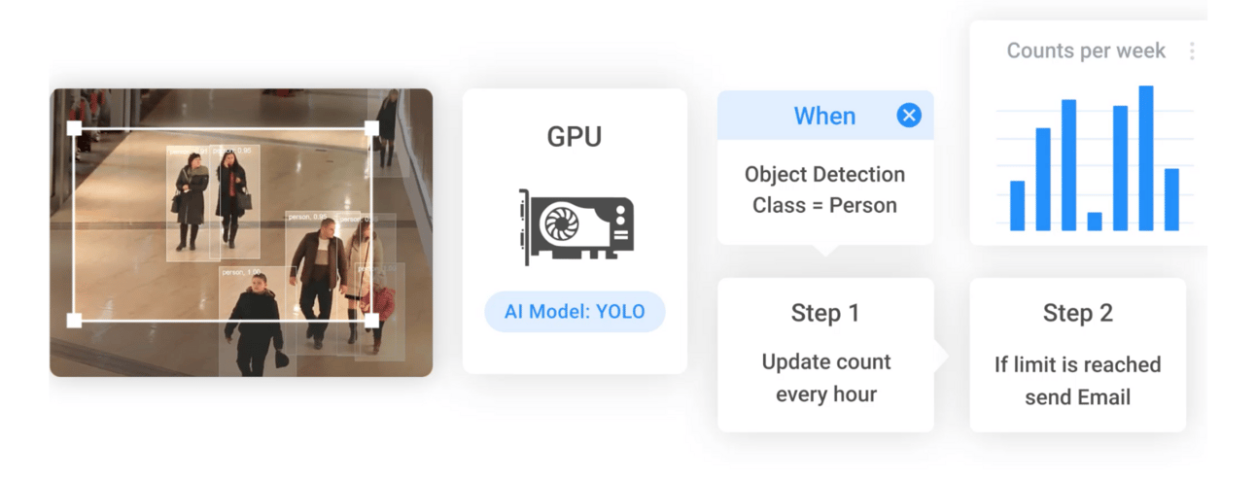Select the AI Model: YOLO badge

point(575,312)
